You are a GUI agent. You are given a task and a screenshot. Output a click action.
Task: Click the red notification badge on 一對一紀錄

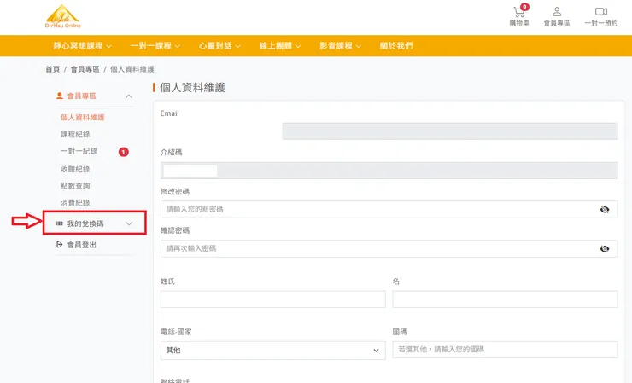[x=123, y=152]
